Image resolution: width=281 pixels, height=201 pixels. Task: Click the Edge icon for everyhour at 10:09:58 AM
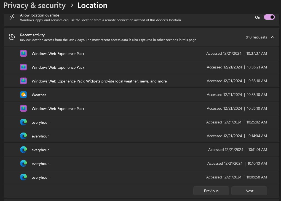pyautogui.click(x=23, y=177)
